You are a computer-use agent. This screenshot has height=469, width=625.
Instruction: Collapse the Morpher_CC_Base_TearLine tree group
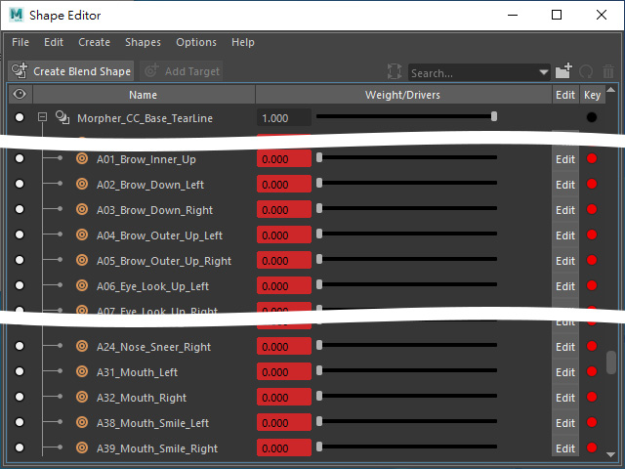tap(42, 117)
